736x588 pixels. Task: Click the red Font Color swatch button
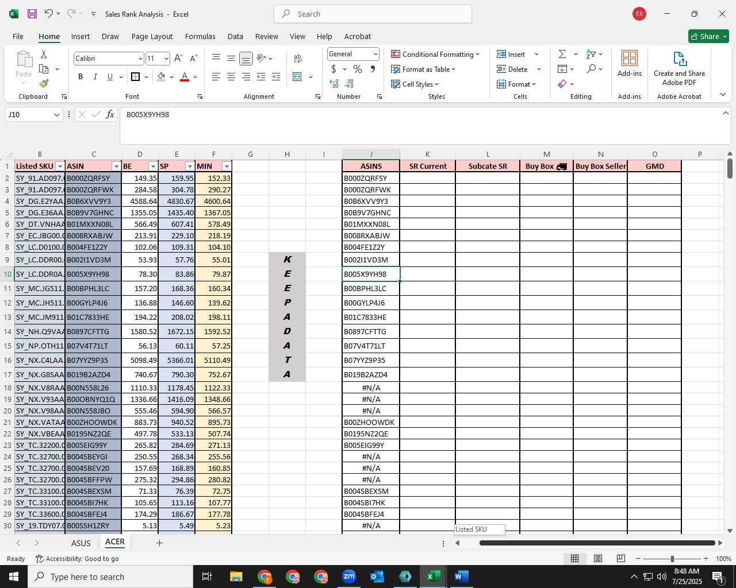(x=185, y=76)
